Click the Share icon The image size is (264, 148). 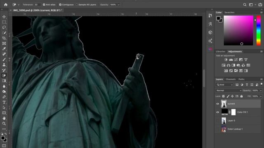point(260,5)
